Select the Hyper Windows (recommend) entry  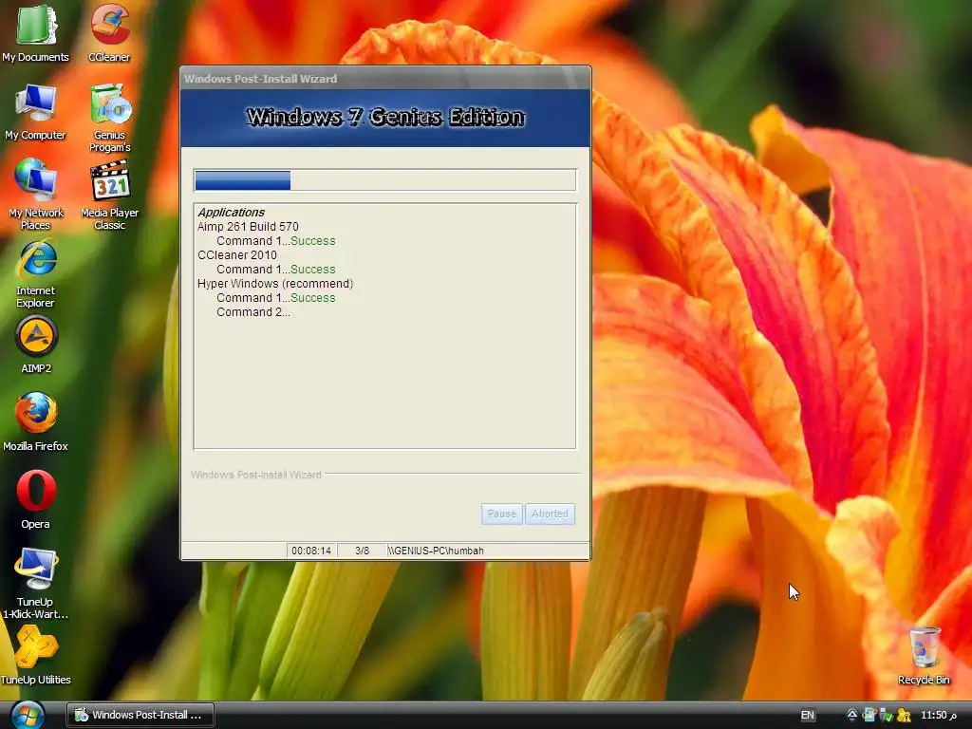[275, 284]
